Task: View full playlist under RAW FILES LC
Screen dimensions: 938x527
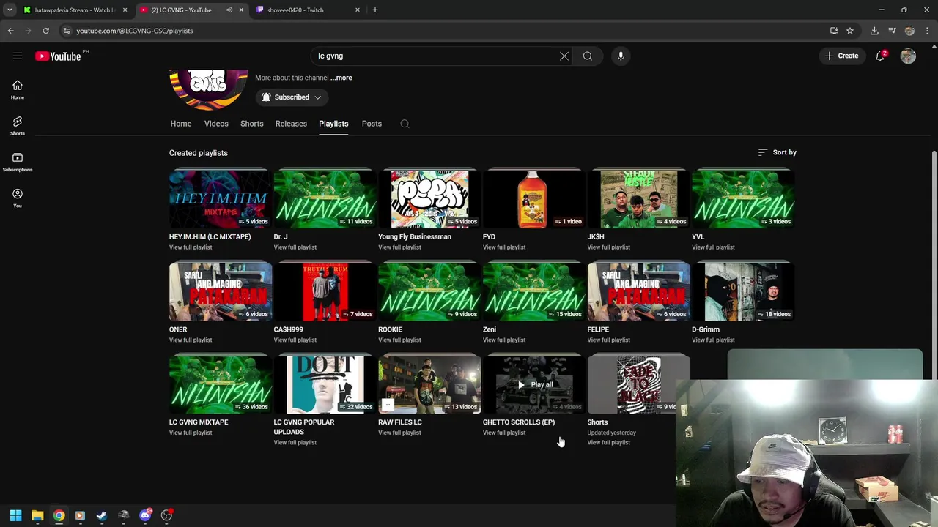Action: 399,433
